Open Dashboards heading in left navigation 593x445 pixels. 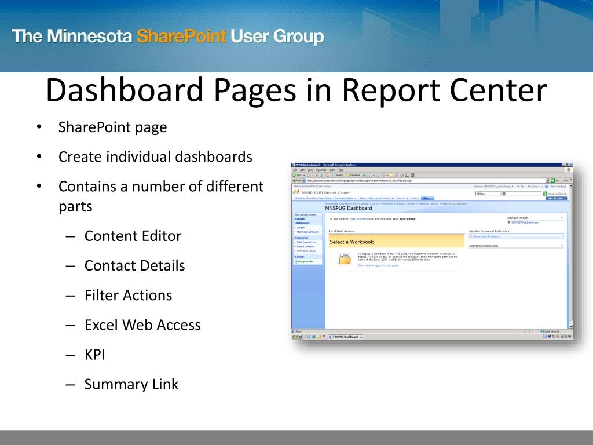[302, 223]
